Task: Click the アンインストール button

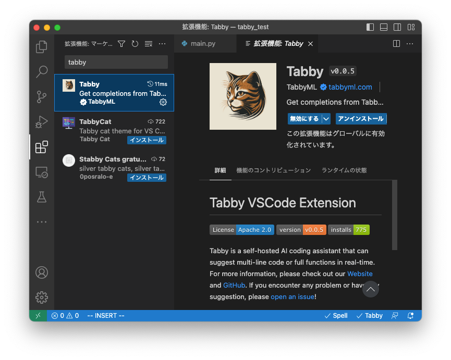Action: [361, 119]
